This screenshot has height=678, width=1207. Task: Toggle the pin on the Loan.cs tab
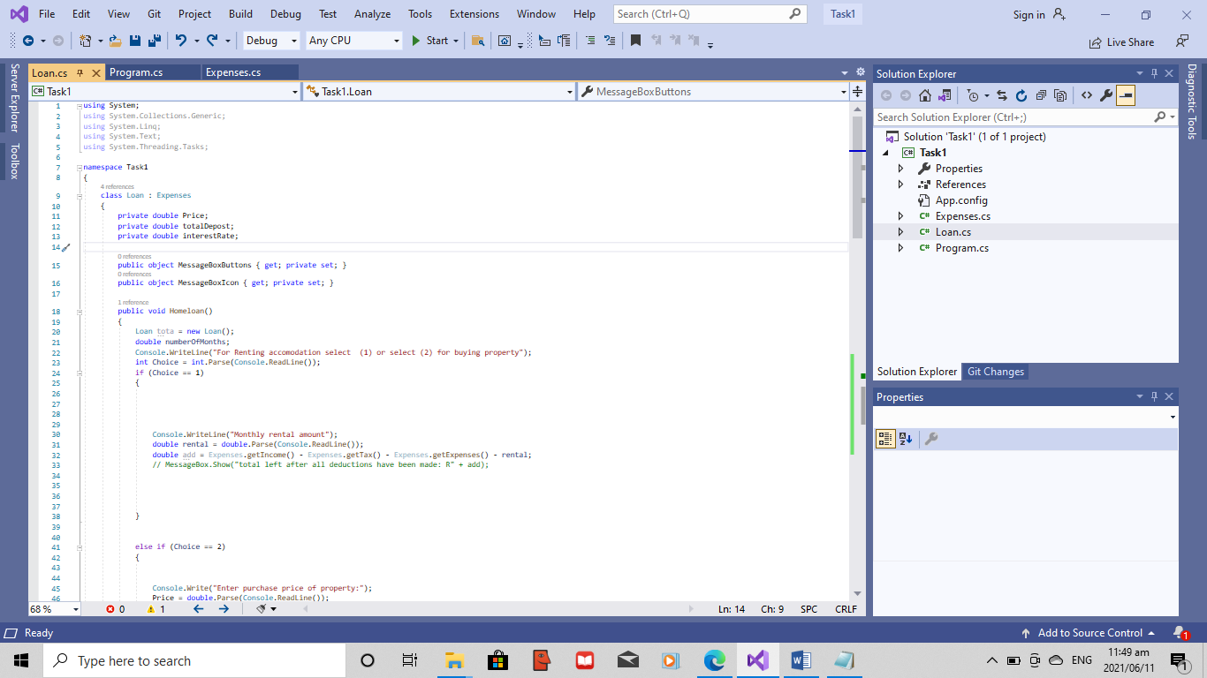click(x=80, y=72)
